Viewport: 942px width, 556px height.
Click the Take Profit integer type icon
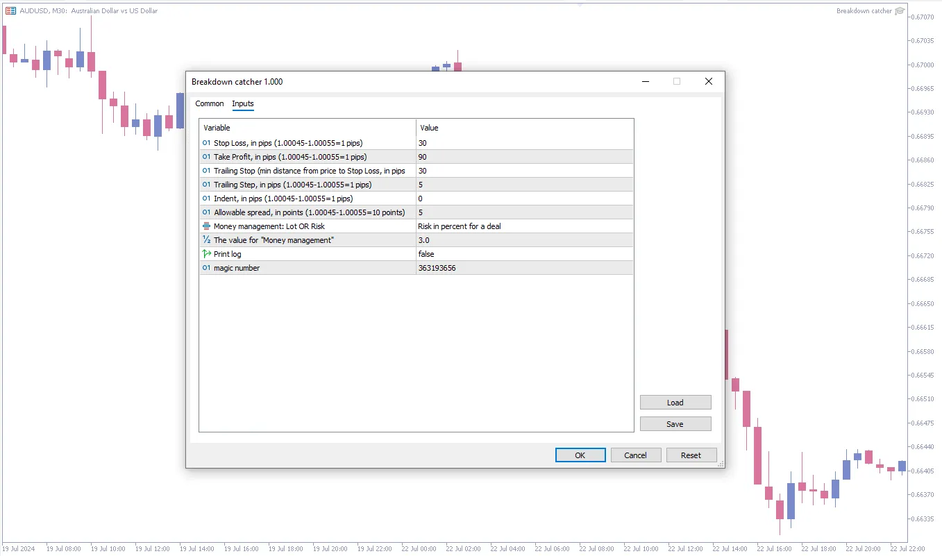pyautogui.click(x=206, y=157)
